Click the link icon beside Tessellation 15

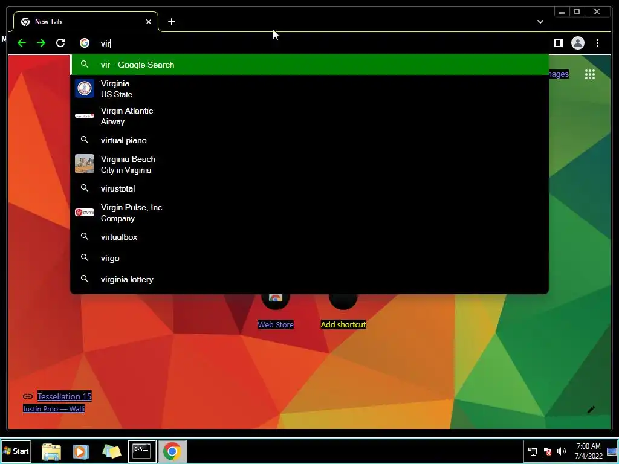[x=28, y=396]
